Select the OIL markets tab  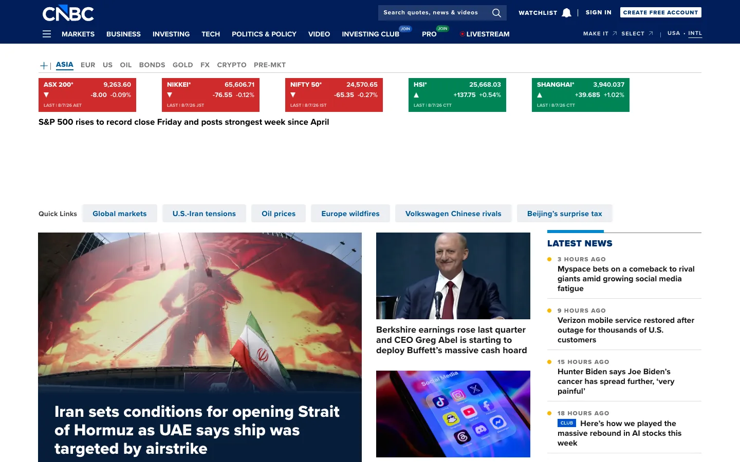coord(126,65)
